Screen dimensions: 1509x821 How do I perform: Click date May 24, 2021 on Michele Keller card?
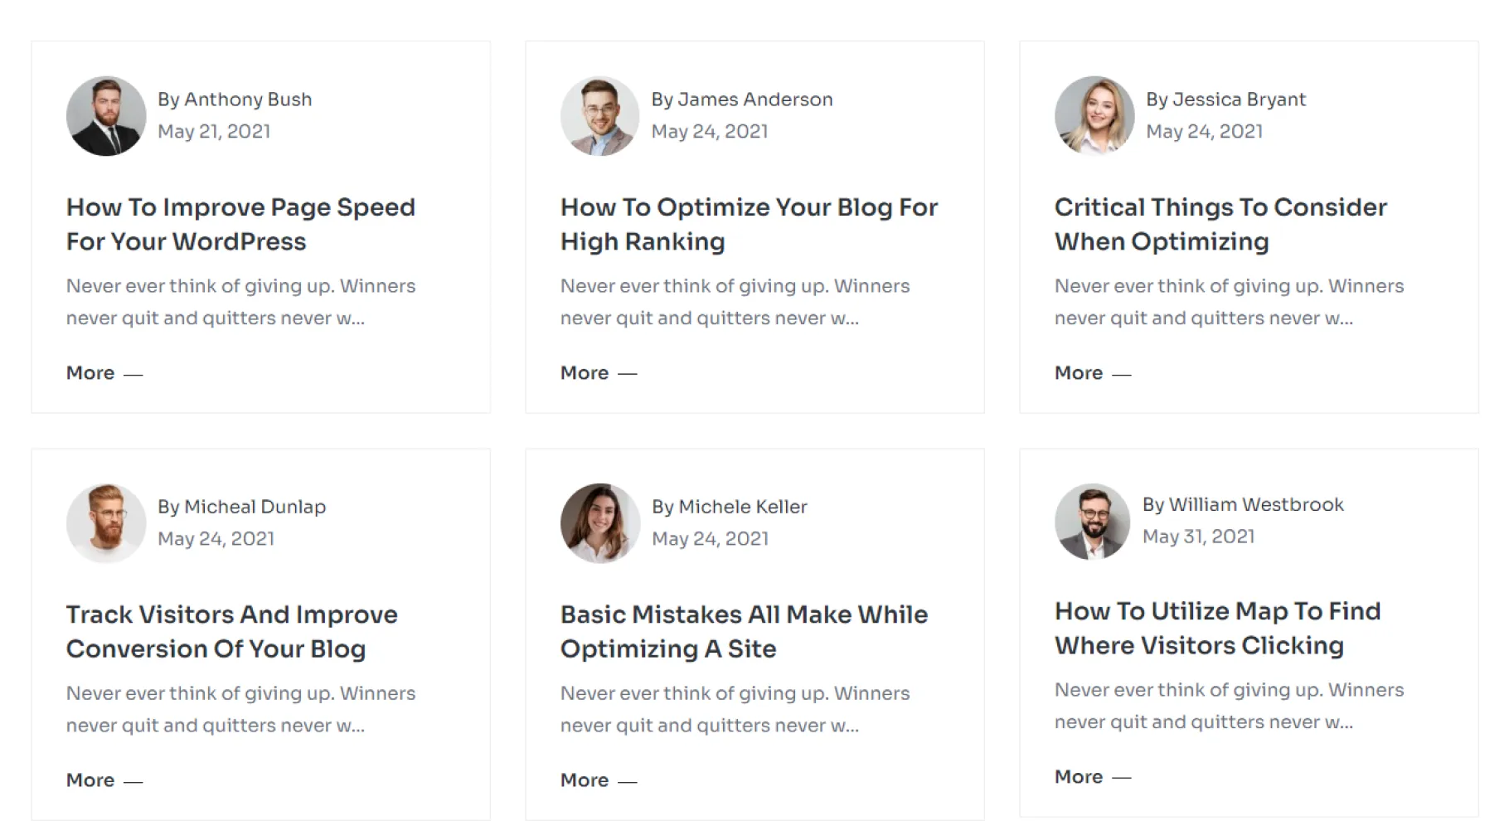coord(710,539)
